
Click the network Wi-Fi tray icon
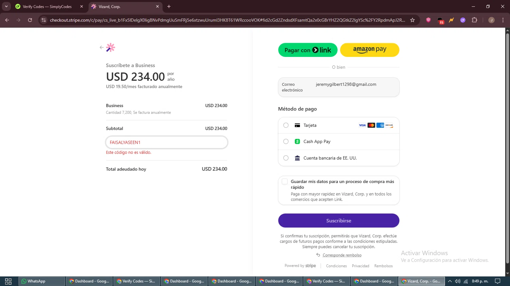(466, 281)
